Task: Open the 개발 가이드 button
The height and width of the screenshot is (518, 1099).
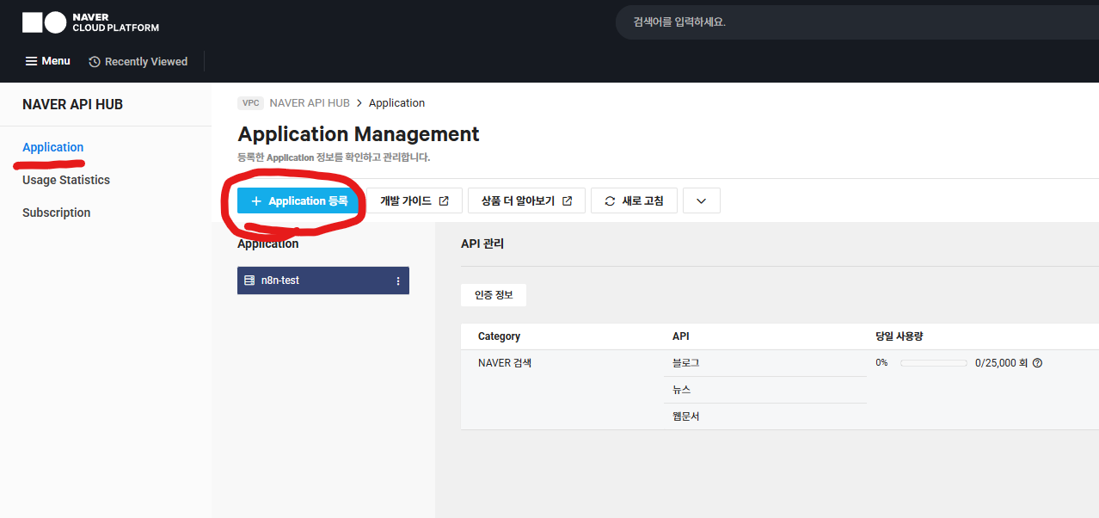Action: click(x=414, y=200)
